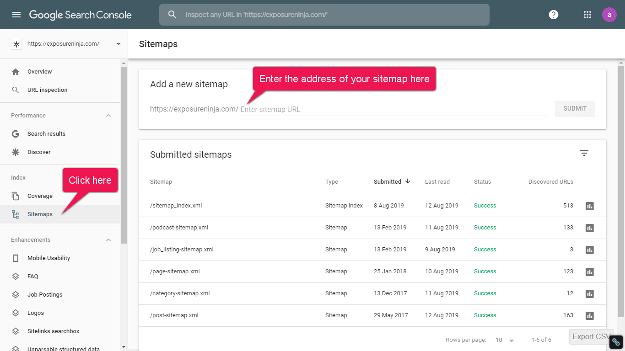
Task: Collapse the Performance section
Action: [108, 116]
